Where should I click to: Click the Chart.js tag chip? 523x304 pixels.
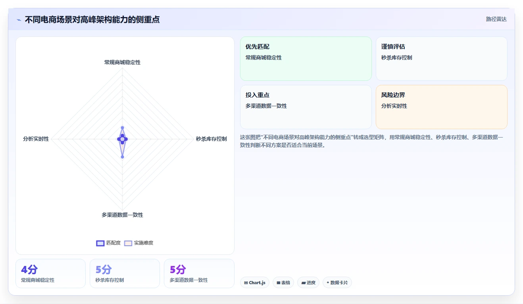(255, 283)
